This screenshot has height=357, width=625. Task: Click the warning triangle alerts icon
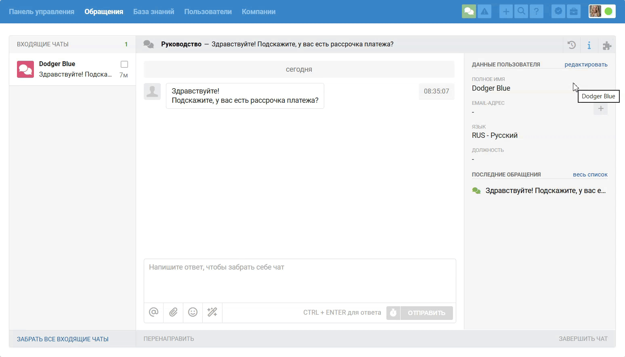(x=484, y=11)
